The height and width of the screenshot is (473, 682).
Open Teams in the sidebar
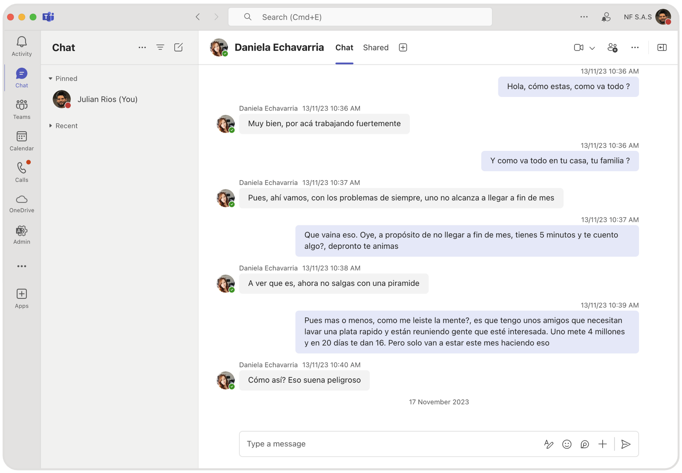(22, 109)
